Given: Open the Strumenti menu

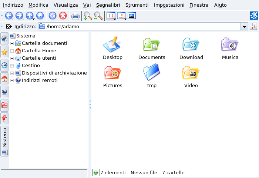Looking at the screenshot, I should click(137, 5).
